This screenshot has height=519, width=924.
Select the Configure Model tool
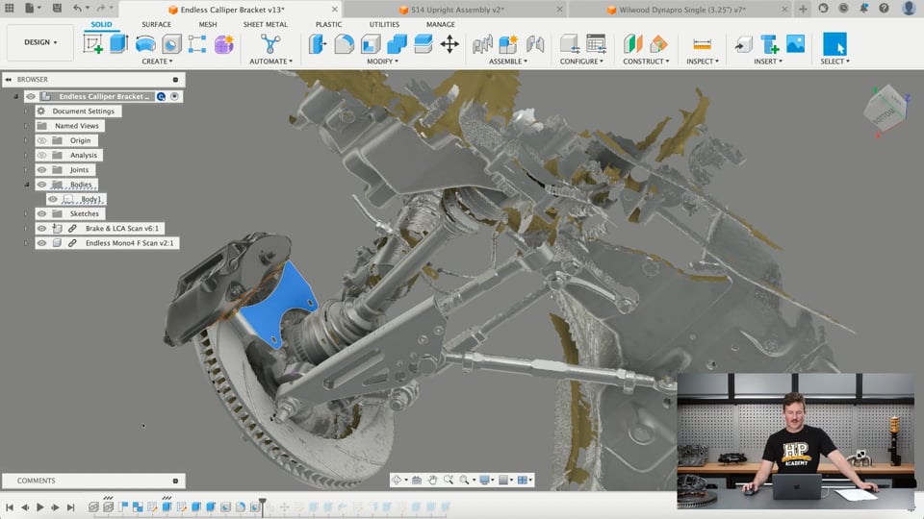click(x=569, y=44)
